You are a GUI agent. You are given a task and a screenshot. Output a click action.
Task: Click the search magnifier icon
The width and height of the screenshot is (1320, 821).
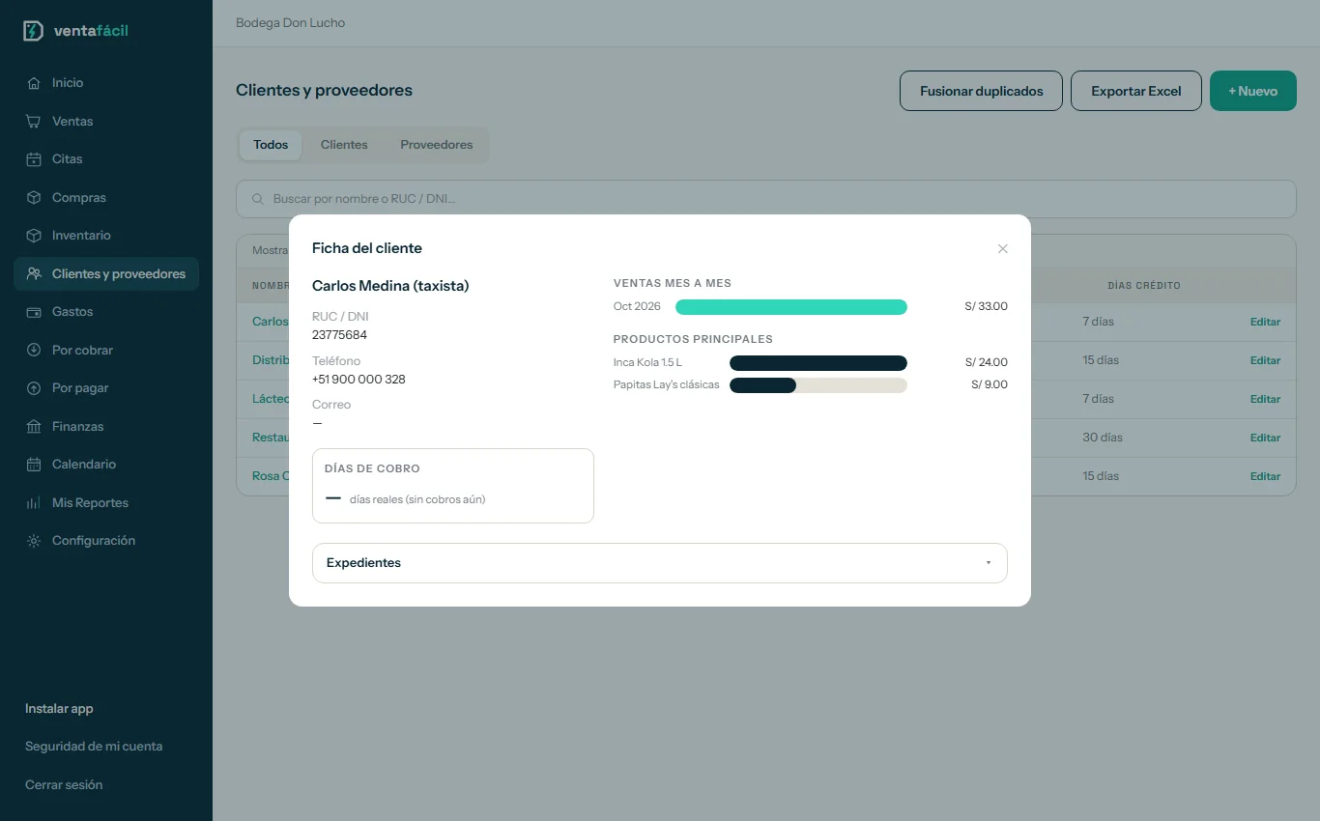coord(258,199)
